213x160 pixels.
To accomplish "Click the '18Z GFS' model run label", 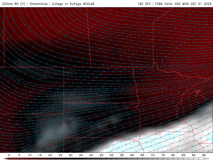I will coord(144,4).
